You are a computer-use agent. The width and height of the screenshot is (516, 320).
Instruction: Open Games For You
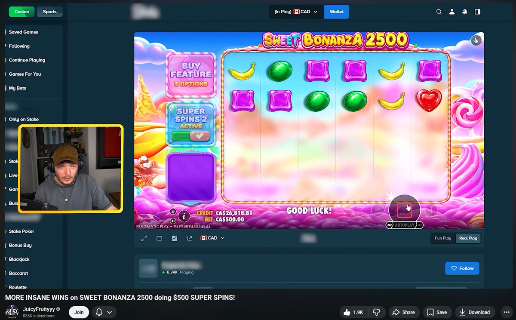pos(25,74)
